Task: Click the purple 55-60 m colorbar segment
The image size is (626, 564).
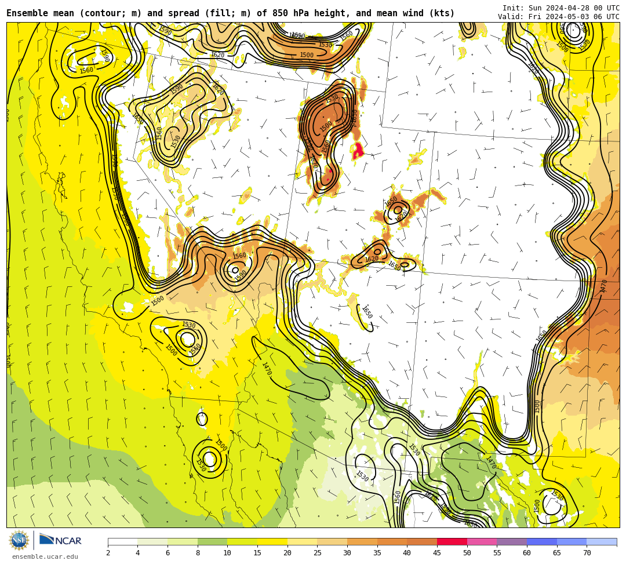Action: click(x=512, y=541)
